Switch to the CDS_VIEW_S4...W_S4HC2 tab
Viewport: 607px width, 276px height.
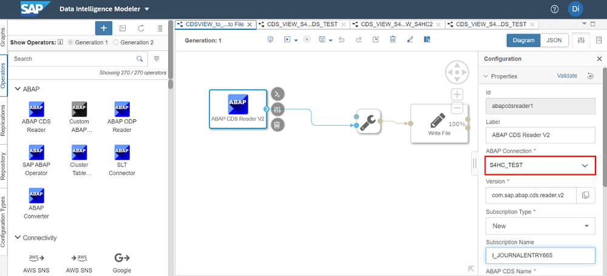coord(398,24)
